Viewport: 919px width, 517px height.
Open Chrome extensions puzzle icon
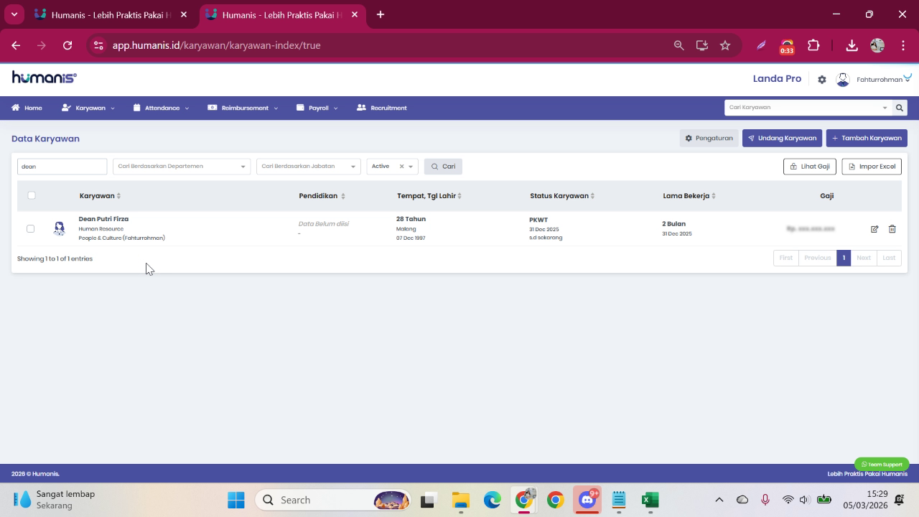pos(813,45)
